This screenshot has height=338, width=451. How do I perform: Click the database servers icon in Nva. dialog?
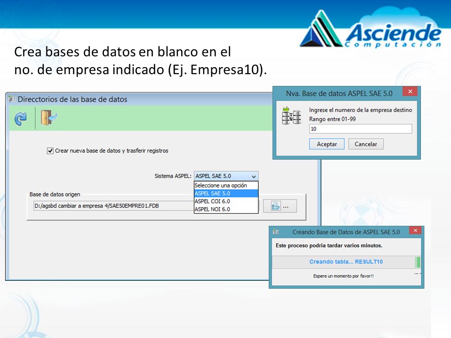(x=291, y=115)
